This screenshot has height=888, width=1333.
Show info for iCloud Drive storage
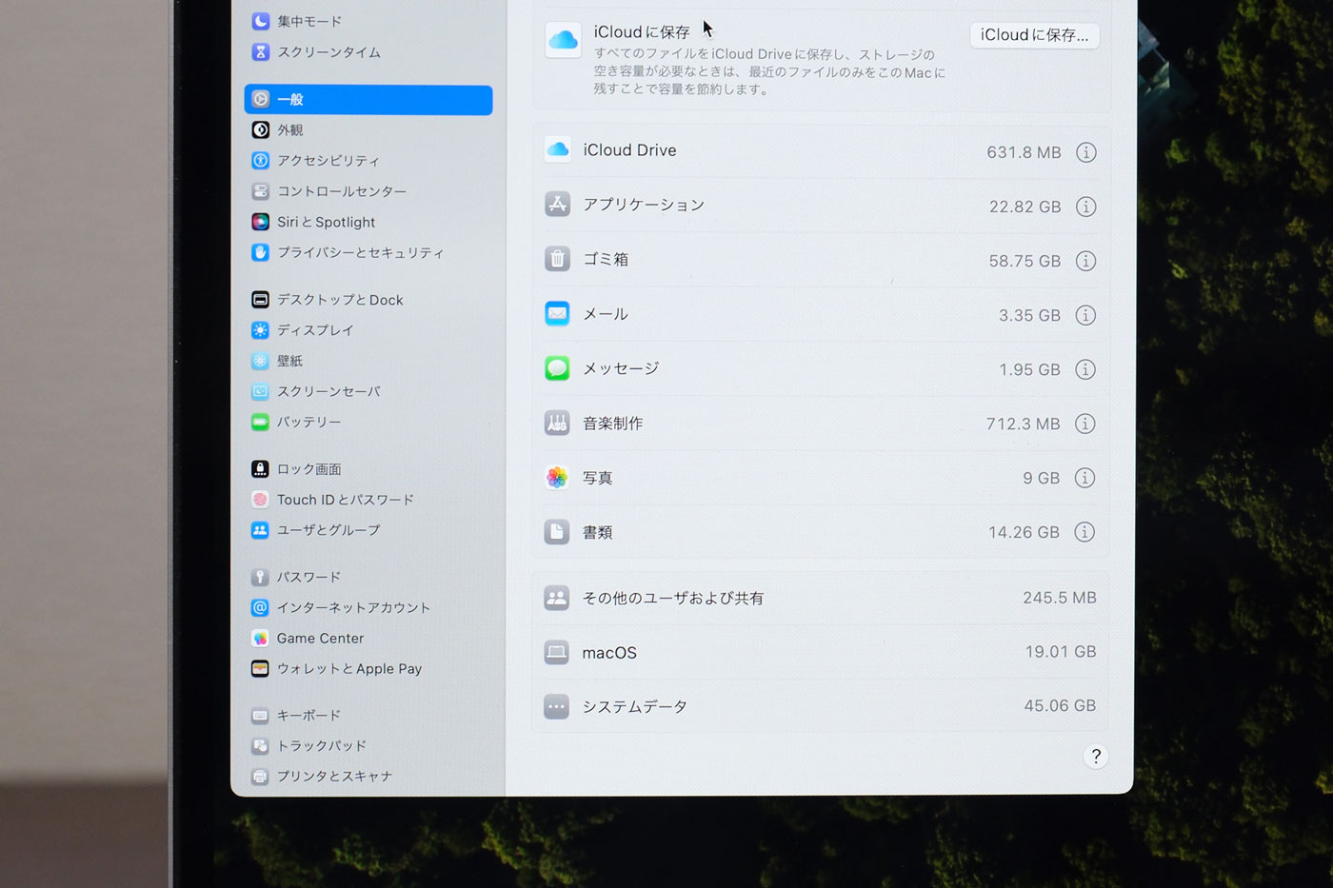tap(1086, 152)
